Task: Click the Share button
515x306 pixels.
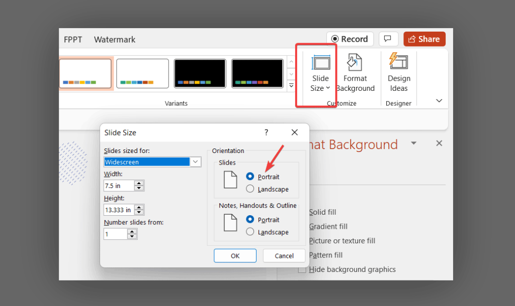Action: [x=424, y=39]
